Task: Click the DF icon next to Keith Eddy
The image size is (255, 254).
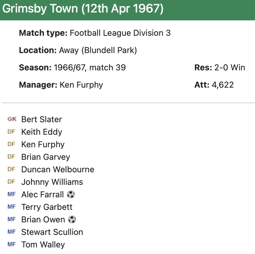Action: [x=11, y=132]
